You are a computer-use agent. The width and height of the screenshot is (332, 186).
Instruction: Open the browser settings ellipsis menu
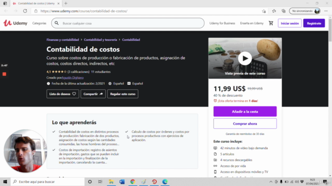click(x=326, y=11)
